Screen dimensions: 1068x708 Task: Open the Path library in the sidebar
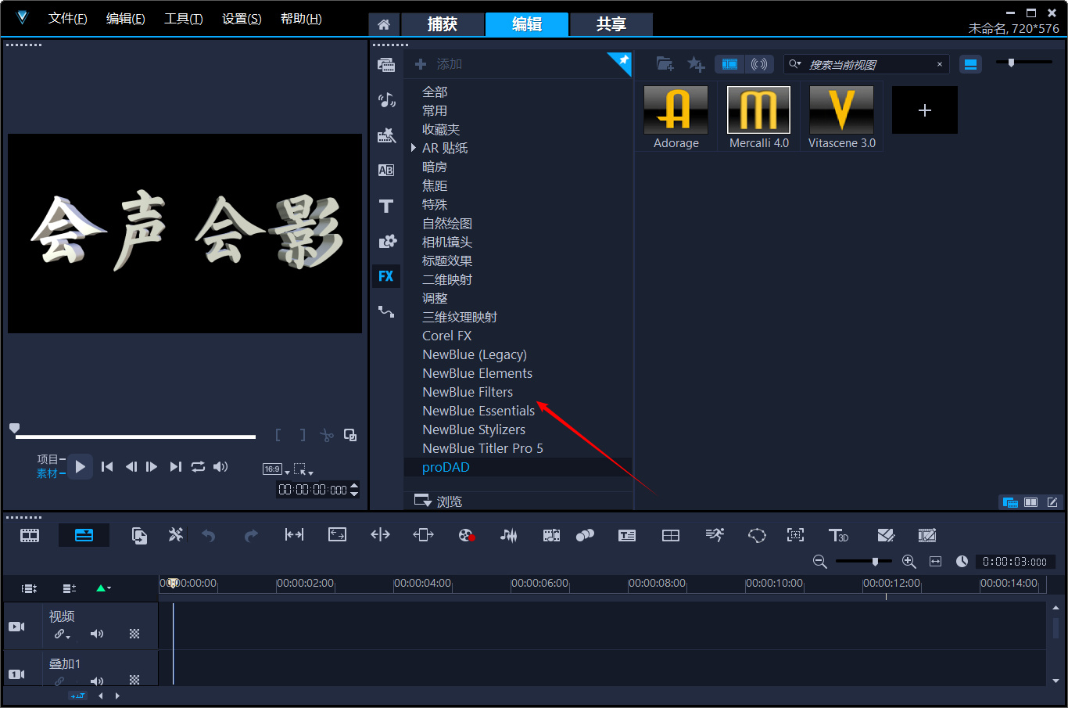click(386, 311)
